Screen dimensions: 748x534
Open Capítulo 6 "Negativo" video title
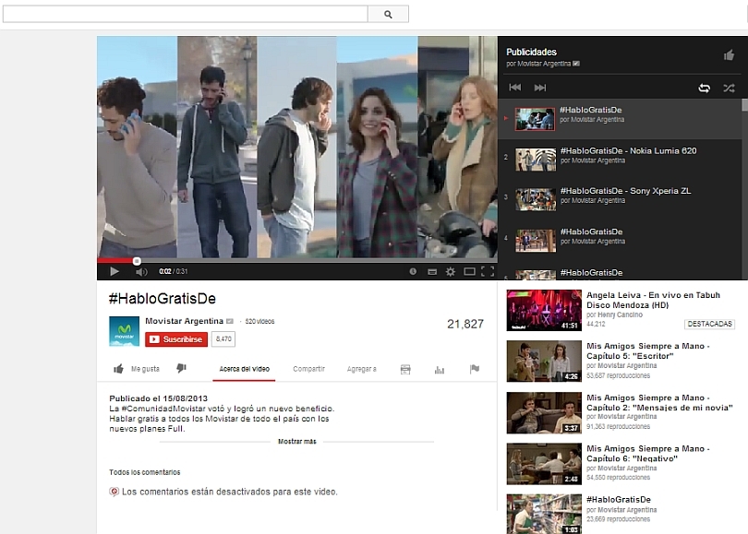[x=648, y=454]
